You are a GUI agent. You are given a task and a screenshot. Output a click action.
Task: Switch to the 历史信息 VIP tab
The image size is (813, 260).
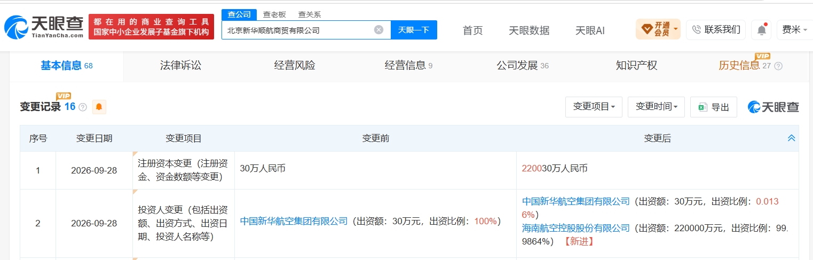(x=745, y=66)
